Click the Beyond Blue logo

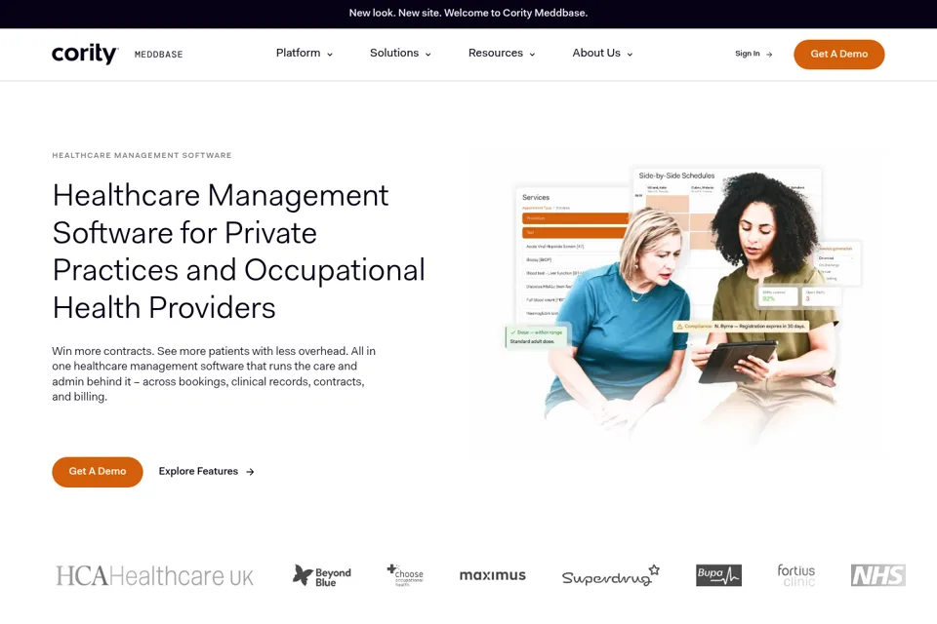[321, 576]
